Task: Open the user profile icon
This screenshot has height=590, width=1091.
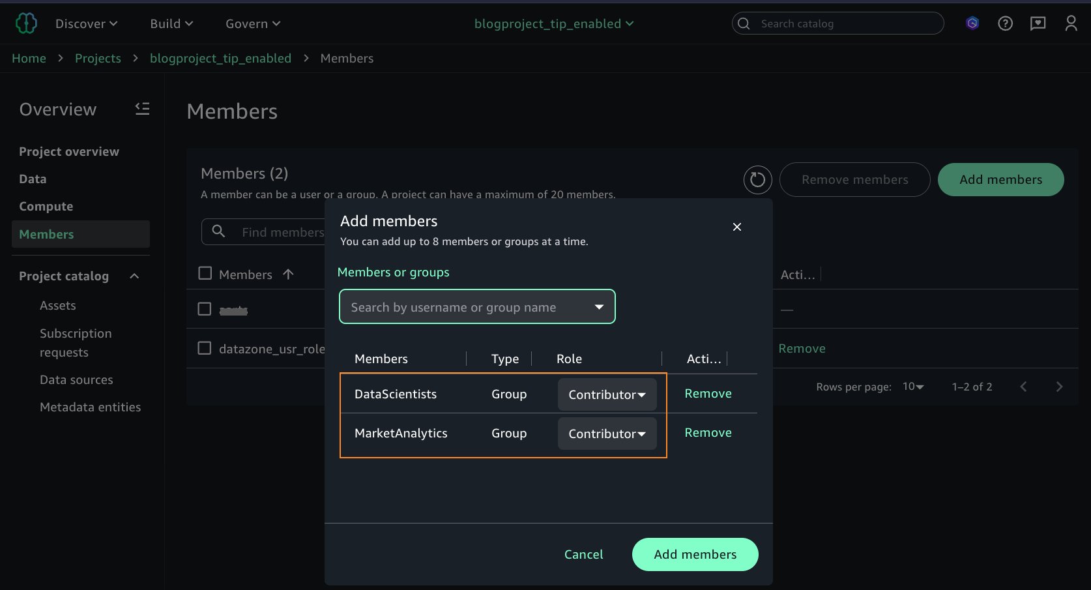Action: tap(1071, 23)
